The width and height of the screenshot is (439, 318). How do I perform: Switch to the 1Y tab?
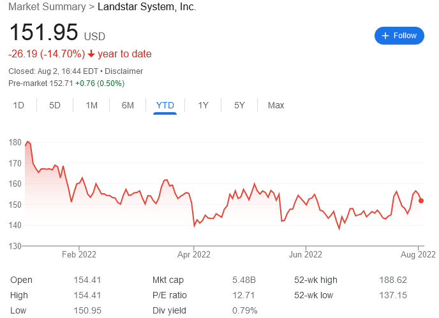pyautogui.click(x=203, y=105)
